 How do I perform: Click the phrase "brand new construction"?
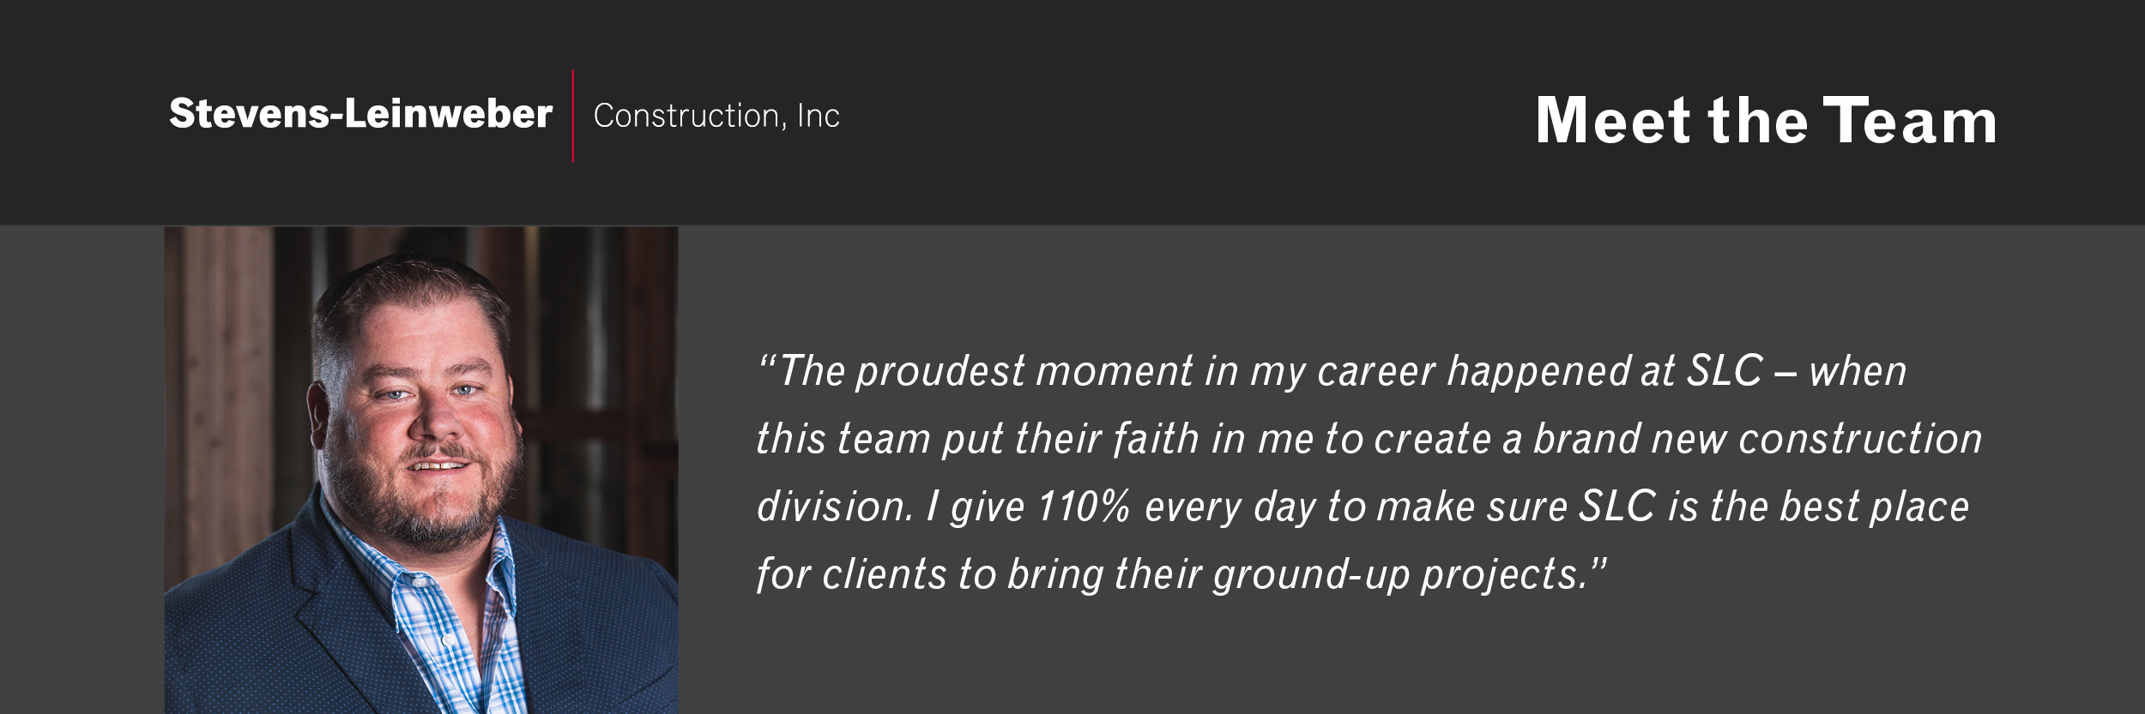coord(1758,440)
